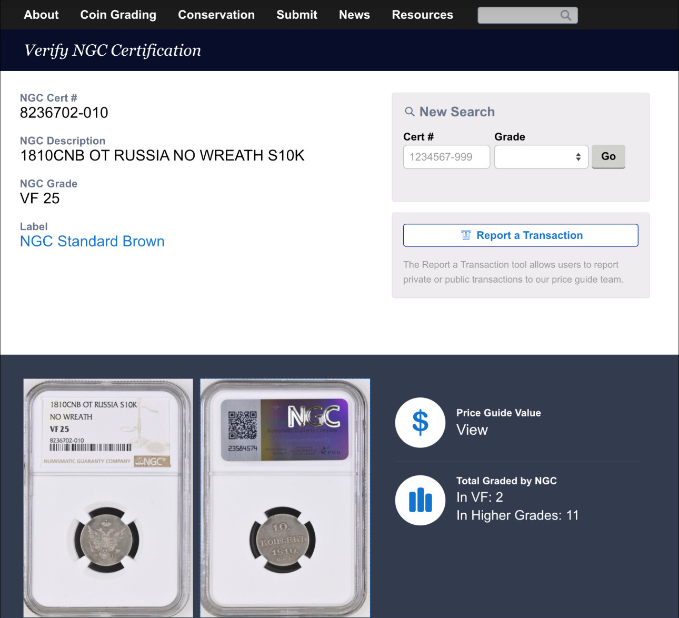Click the magnifier icon in top search box

point(566,15)
